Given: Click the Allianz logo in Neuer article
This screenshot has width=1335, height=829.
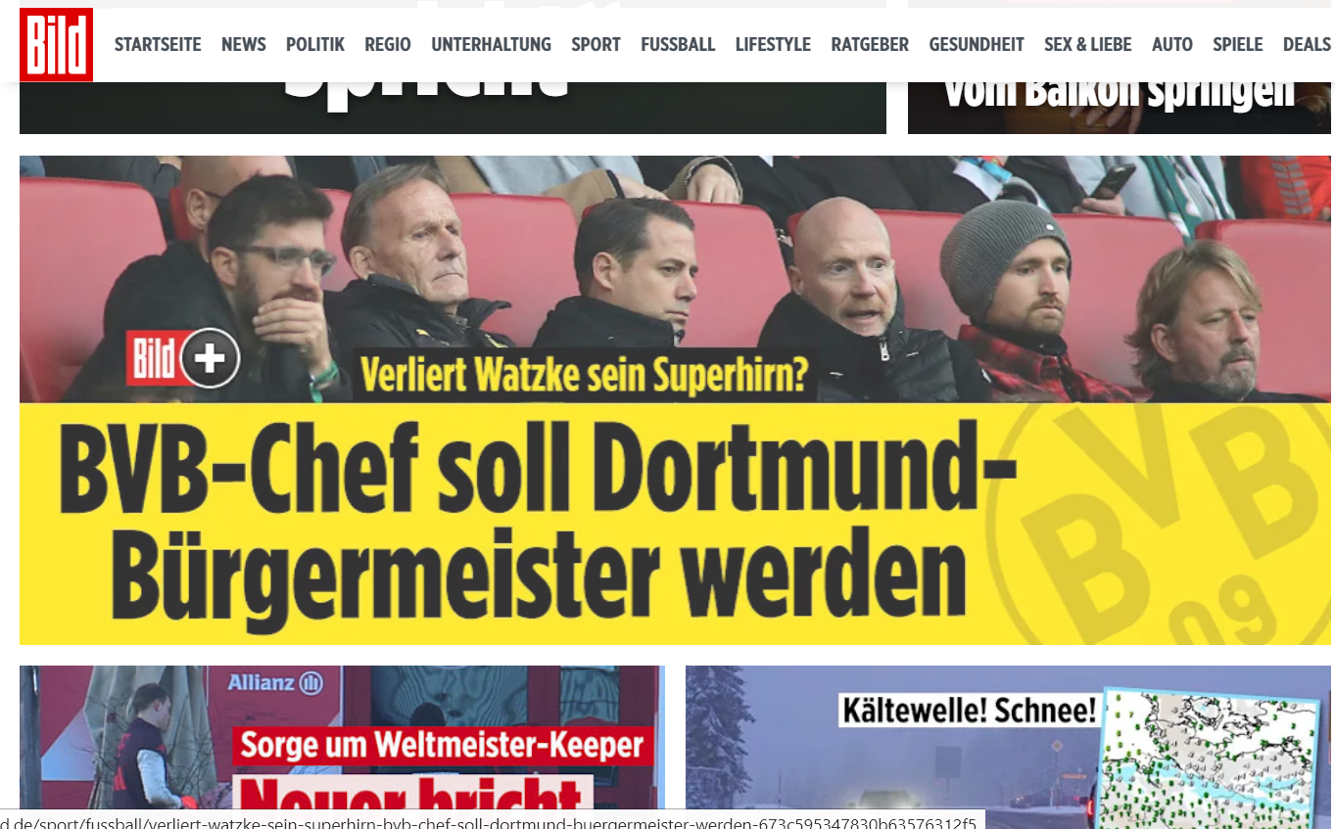Looking at the screenshot, I should click(x=276, y=682).
